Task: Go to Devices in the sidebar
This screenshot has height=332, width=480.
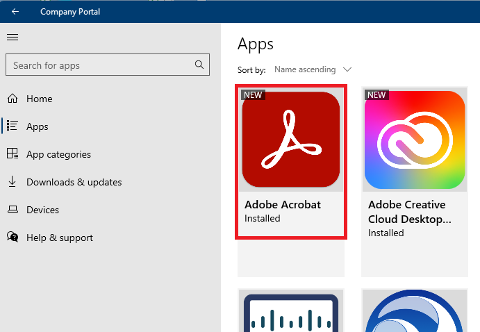Action: pyautogui.click(x=42, y=210)
